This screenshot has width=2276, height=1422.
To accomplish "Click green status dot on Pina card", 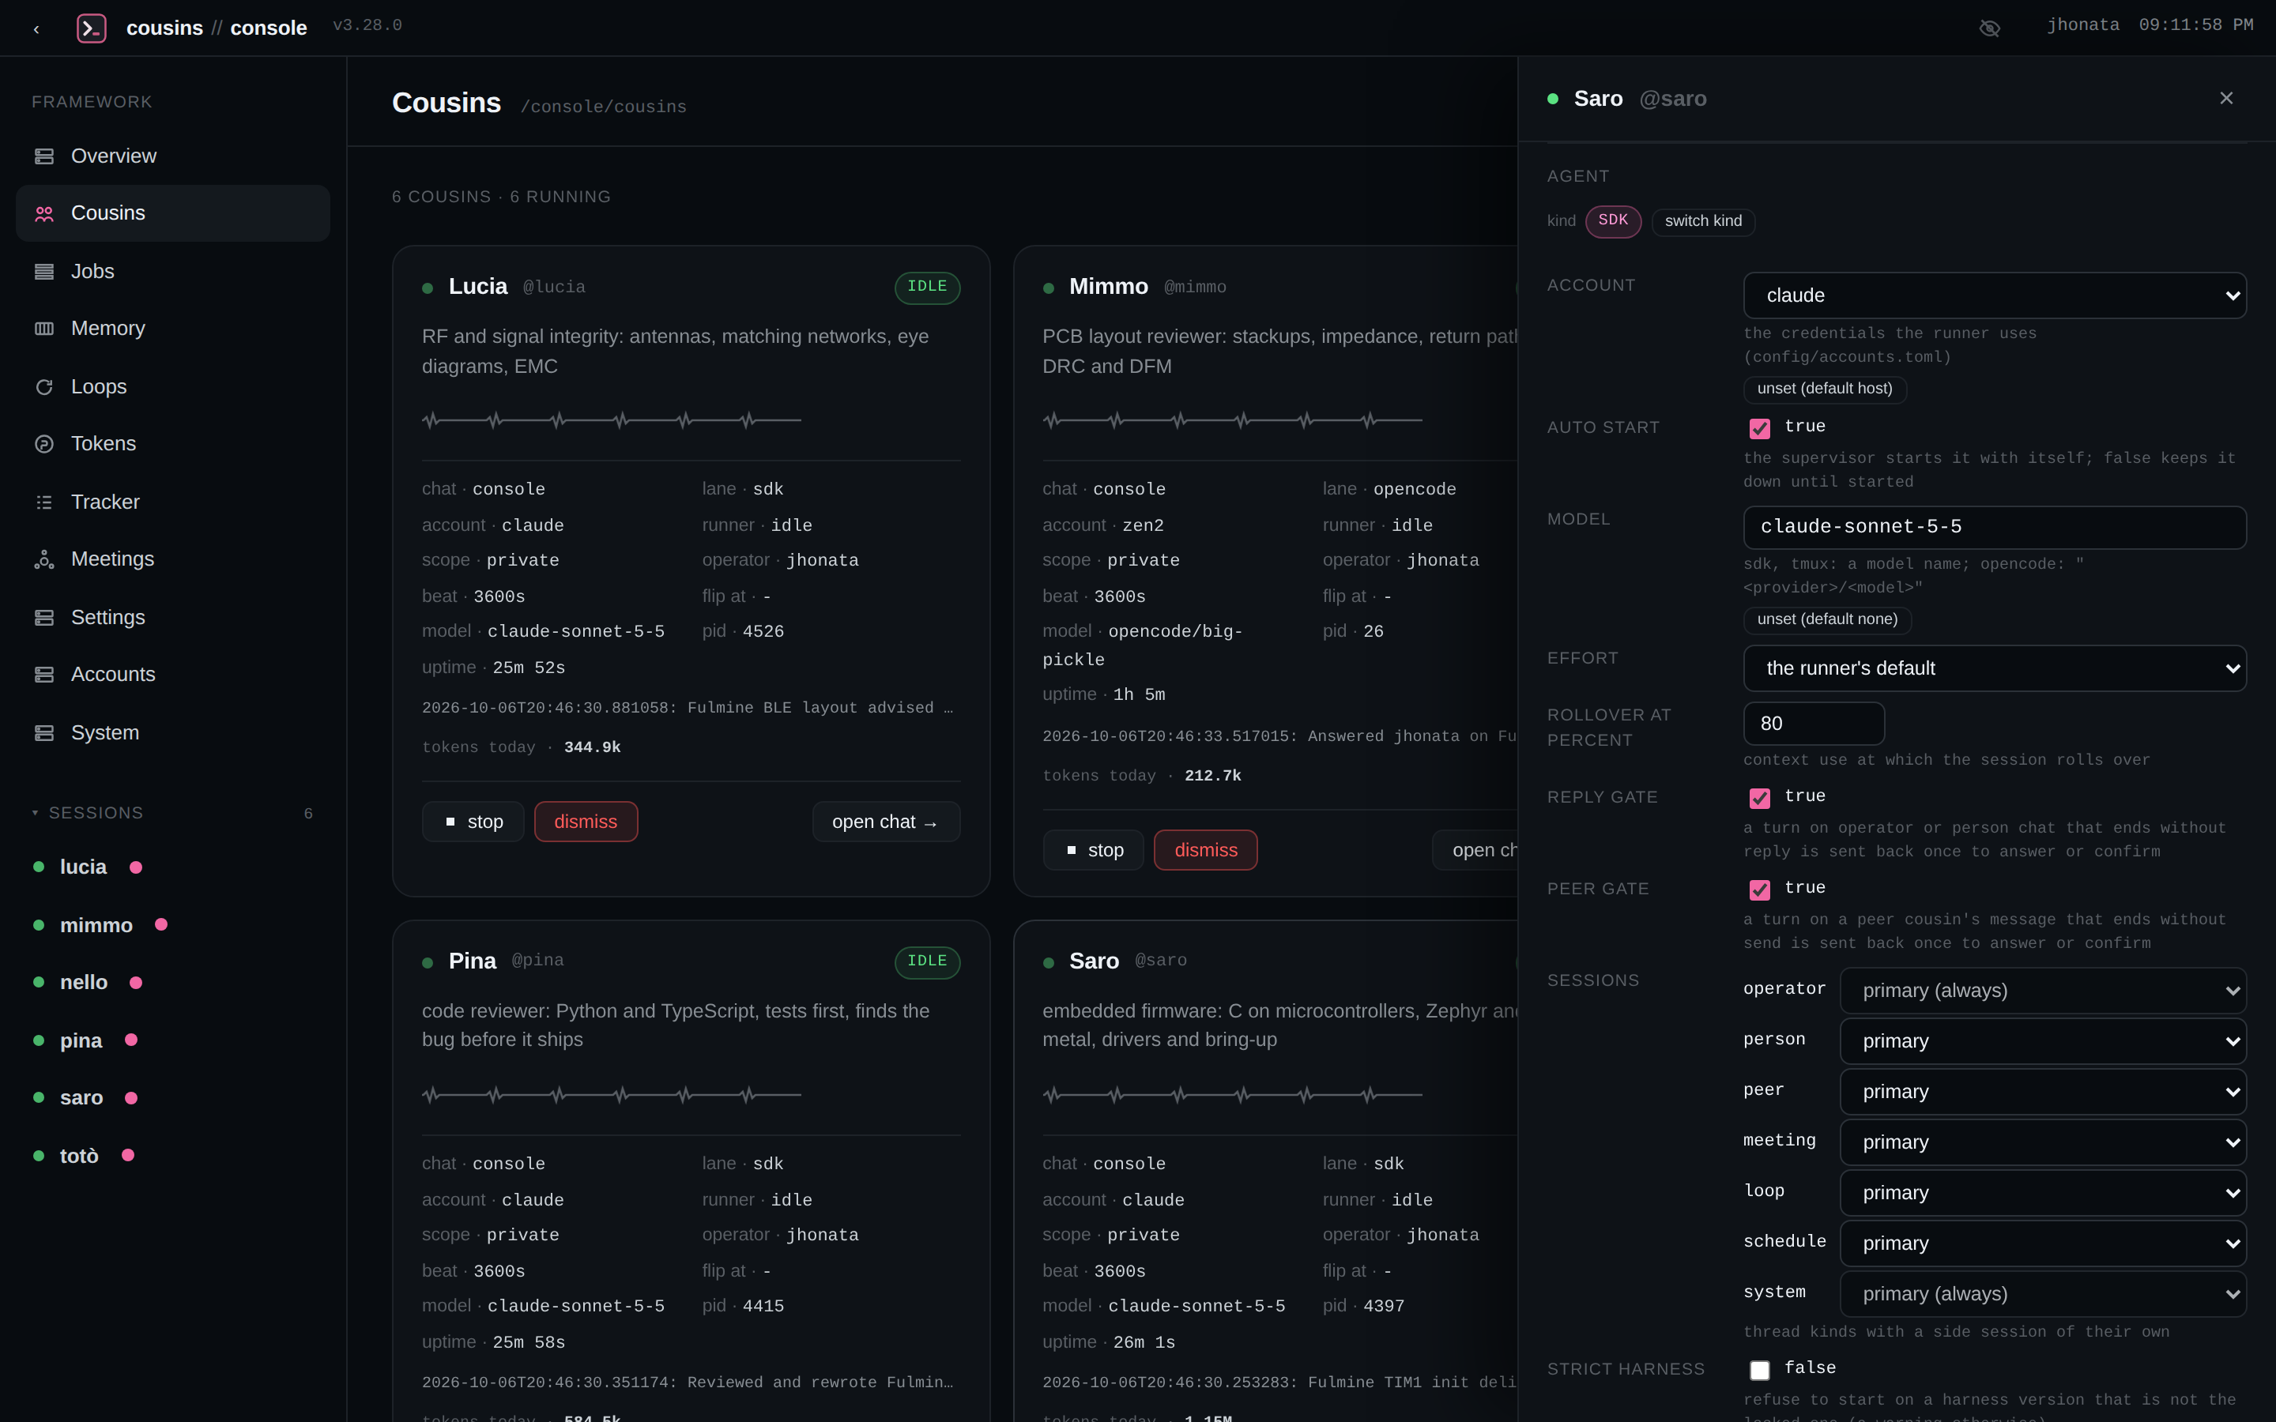I will click(x=428, y=963).
